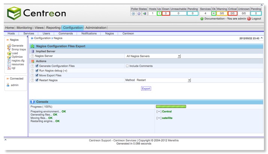Open the Monitoring menu
Image resolution: width=268 pixels, height=154 pixels.
tap(24, 28)
